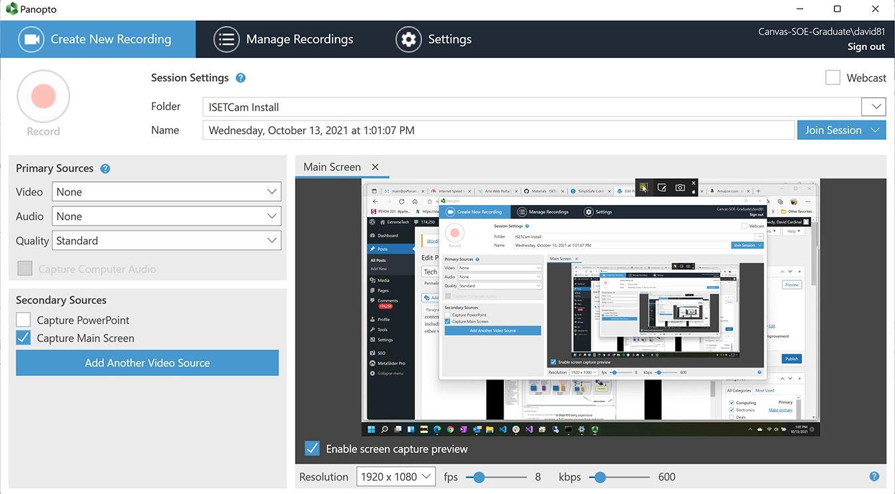Adjust the kbps slider
The image size is (895, 494).
click(x=600, y=477)
